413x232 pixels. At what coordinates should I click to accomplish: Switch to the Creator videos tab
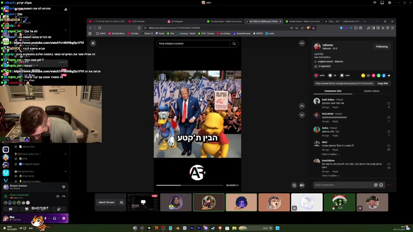click(371, 91)
